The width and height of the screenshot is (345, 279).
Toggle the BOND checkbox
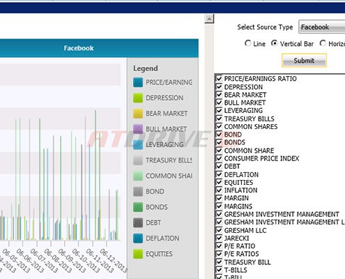point(219,134)
